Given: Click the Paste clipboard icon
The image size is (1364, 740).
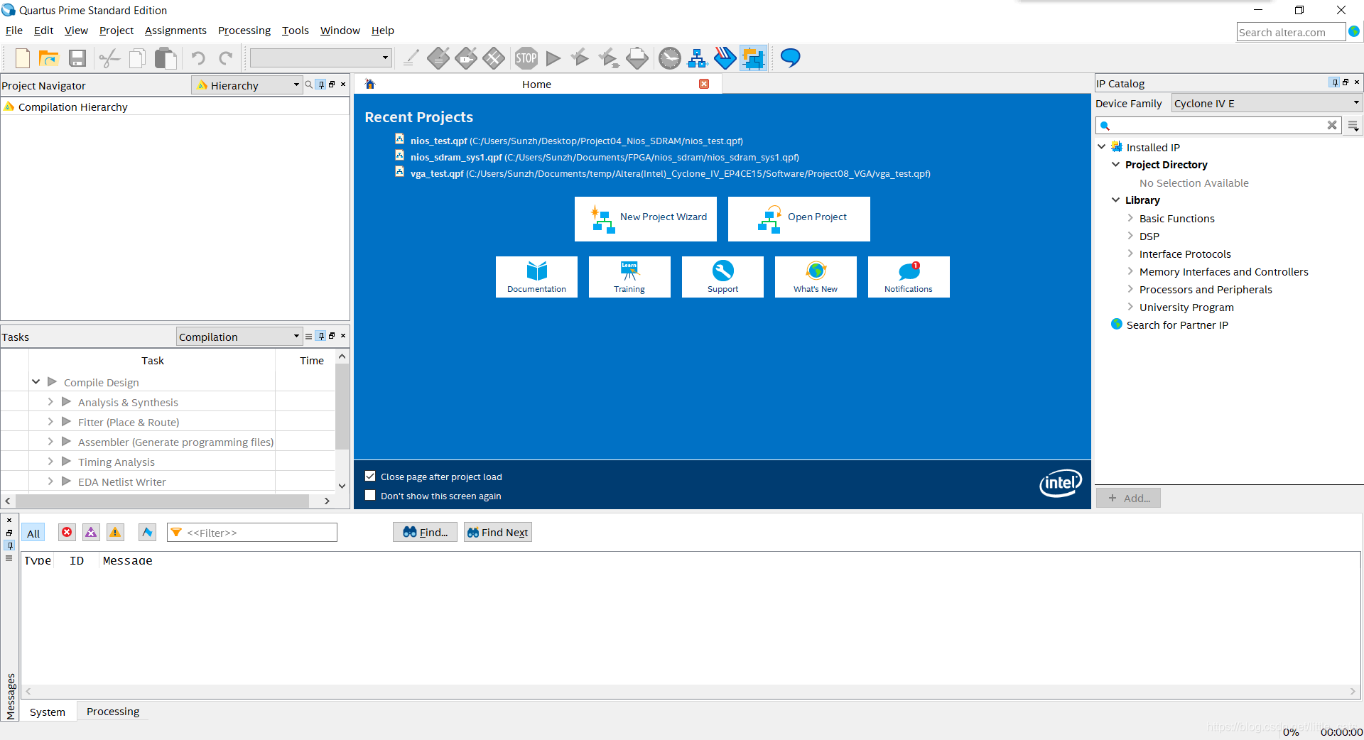Looking at the screenshot, I should (166, 58).
